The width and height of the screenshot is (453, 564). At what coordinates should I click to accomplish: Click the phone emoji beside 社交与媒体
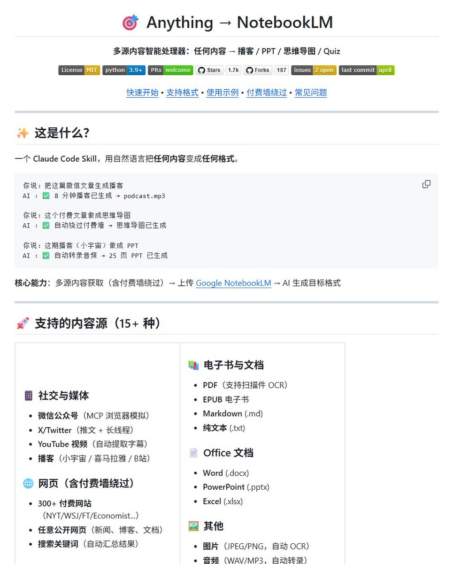tap(29, 396)
